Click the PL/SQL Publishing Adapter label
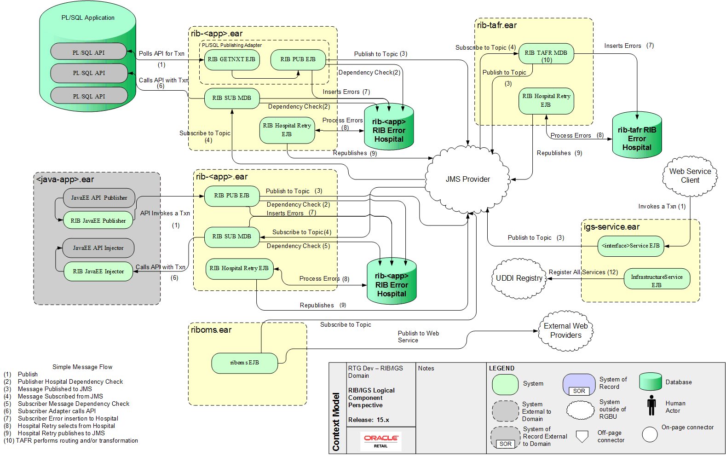The height and width of the screenshot is (456, 726). (232, 45)
